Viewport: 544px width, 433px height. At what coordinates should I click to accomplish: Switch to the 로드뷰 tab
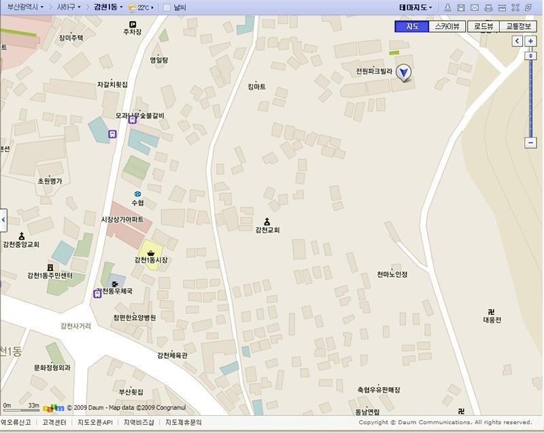click(483, 27)
